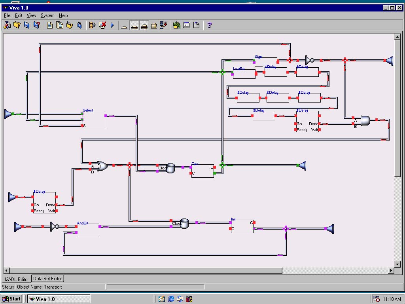This screenshot has height=304, width=405.
Task: Open the System menu
Action: (x=47, y=15)
